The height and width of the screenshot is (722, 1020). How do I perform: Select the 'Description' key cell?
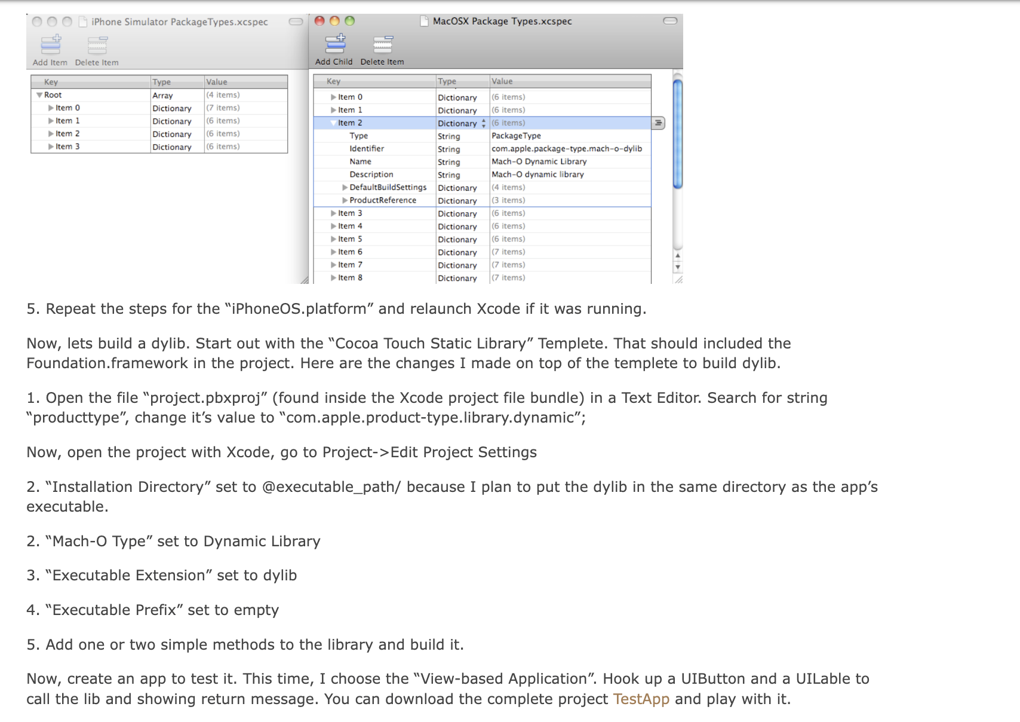(x=371, y=175)
